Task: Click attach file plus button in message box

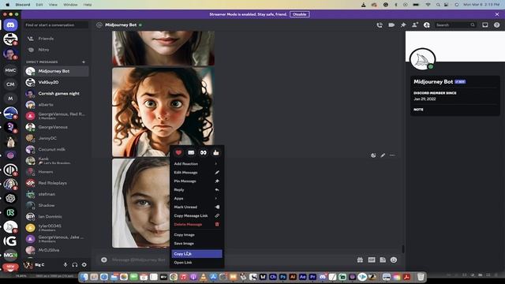Action: [104, 260]
